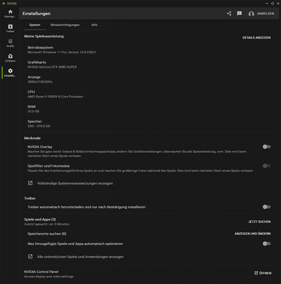
Task: Toggle Spielfilter und Fotomodus switch
Action: pos(267,166)
